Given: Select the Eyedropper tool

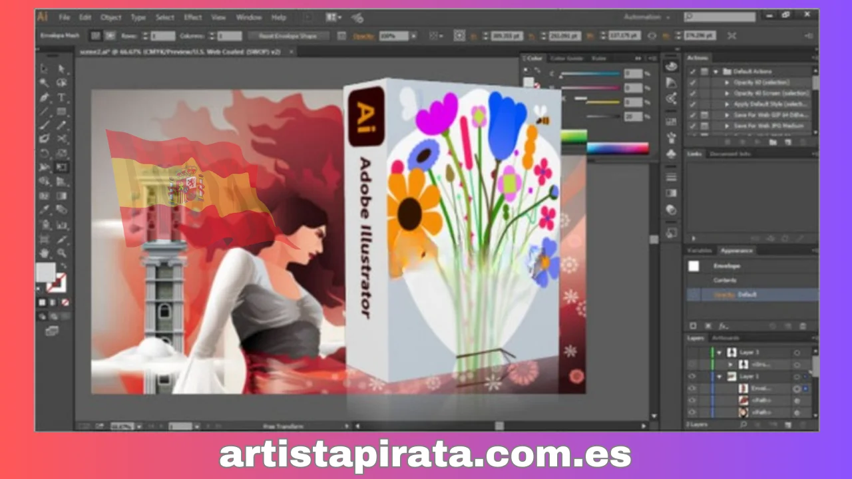Looking at the screenshot, I should 45,210.
